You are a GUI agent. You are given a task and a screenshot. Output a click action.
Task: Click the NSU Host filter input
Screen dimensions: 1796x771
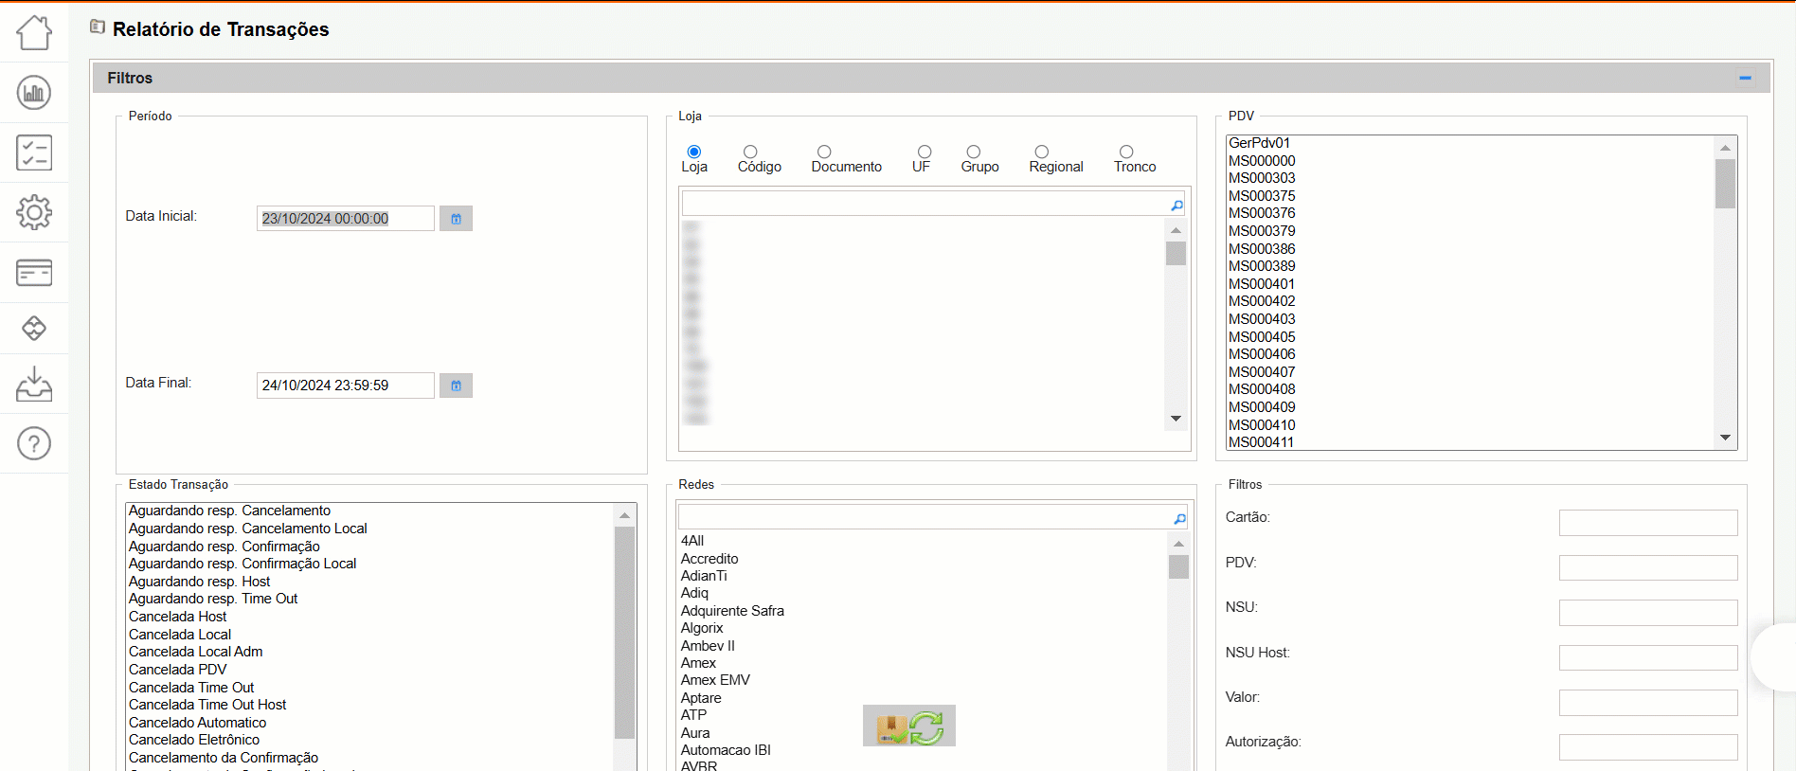1648,658
